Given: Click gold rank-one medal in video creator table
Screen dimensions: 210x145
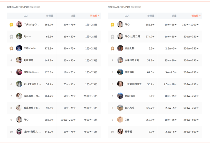Looking at the screenshot, I should pyautogui.click(x=112, y=25).
